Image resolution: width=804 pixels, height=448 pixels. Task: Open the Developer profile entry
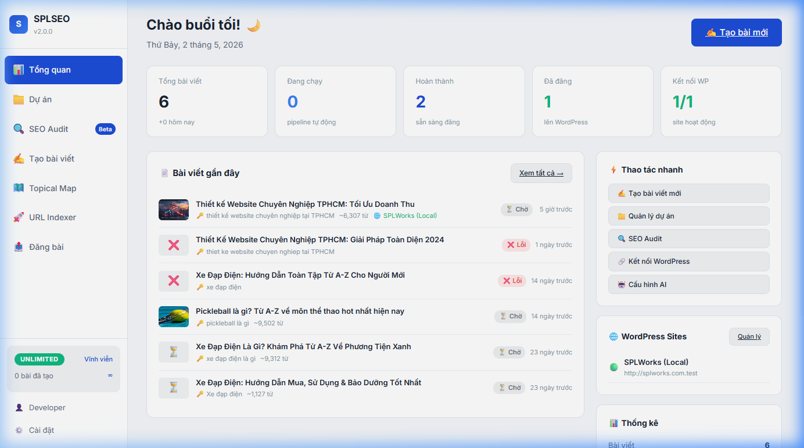(64, 408)
